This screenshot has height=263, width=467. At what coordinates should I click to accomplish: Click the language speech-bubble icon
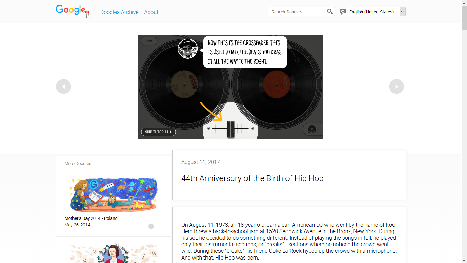pos(343,12)
